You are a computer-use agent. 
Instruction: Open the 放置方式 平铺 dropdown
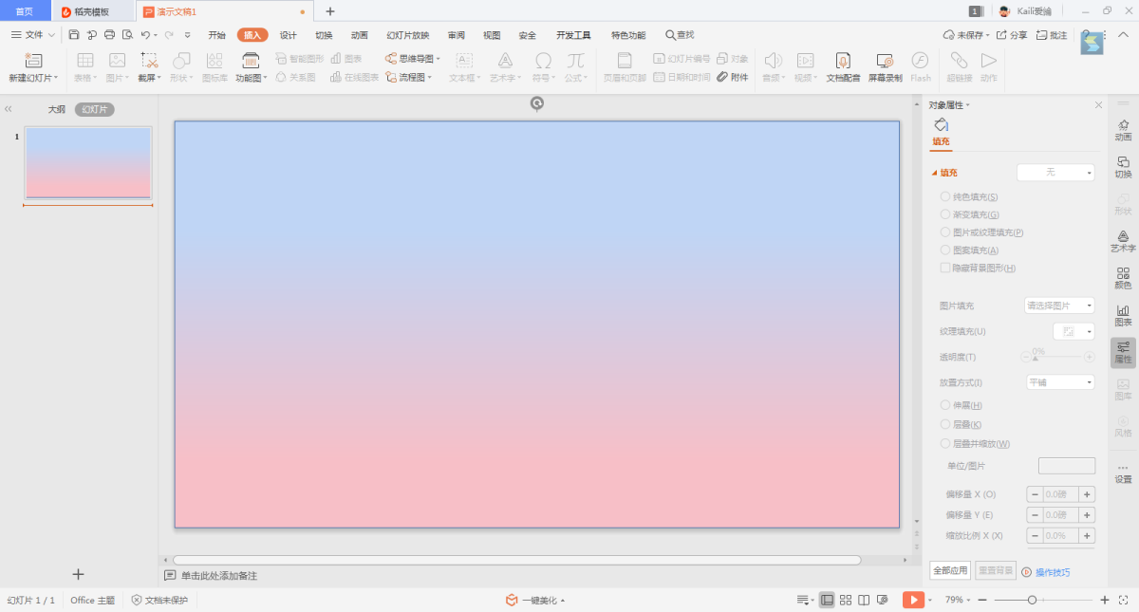(1059, 382)
